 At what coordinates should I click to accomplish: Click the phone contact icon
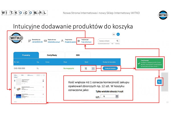(x=29, y=41)
